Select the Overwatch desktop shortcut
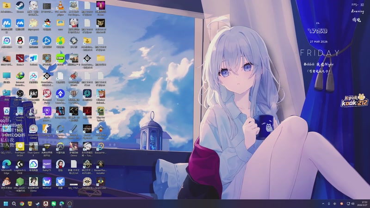Screen dimensions: 370x208 61,148
